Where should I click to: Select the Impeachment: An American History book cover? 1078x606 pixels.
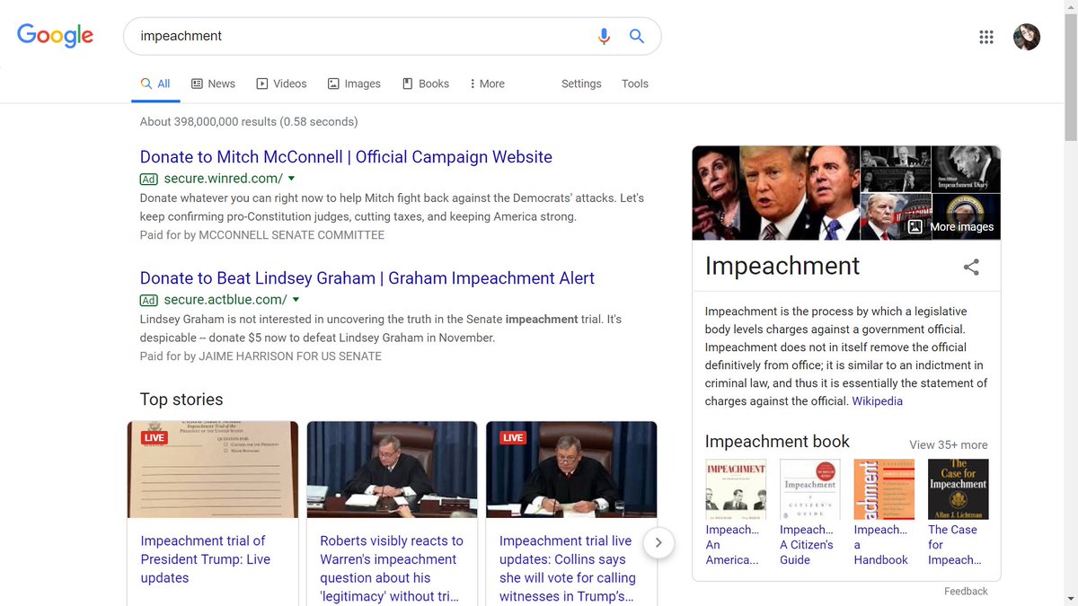(x=736, y=489)
